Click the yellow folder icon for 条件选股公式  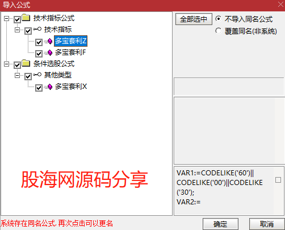coord(26,63)
